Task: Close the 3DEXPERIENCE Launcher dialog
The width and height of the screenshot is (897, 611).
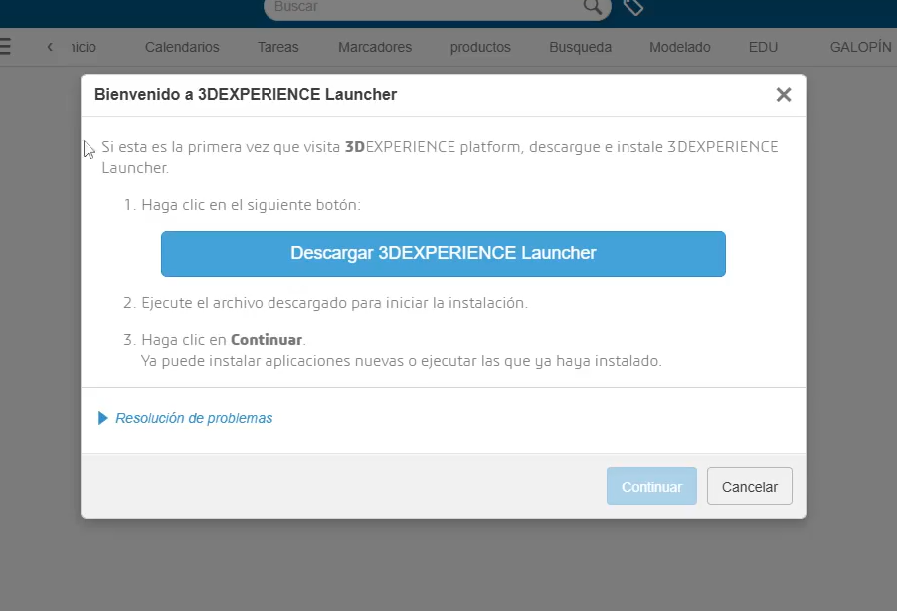Action: pos(783,95)
